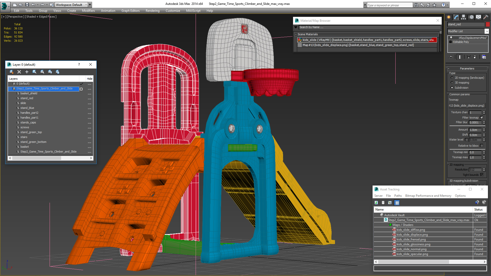Open the Motion command panel tab
This screenshot has height=276, width=491.
point(471,17)
